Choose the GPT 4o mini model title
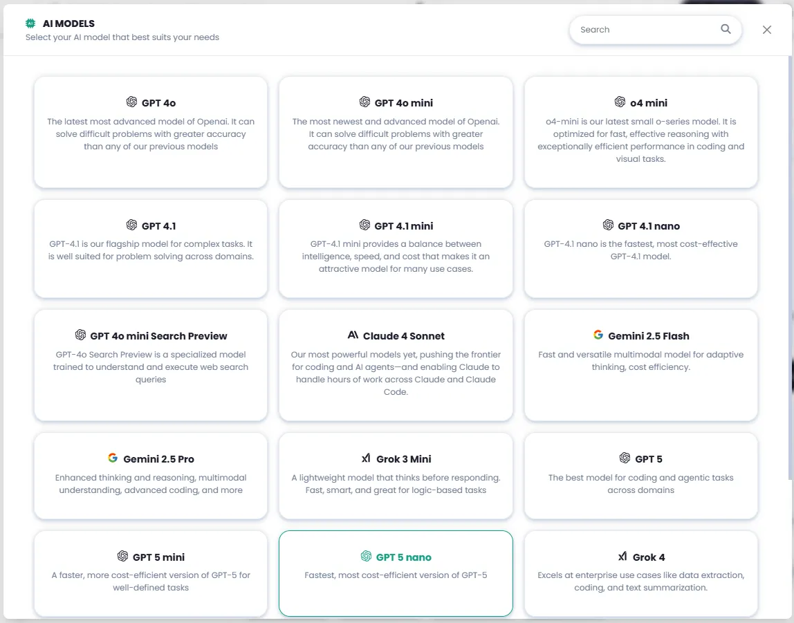This screenshot has height=623, width=794. [404, 103]
